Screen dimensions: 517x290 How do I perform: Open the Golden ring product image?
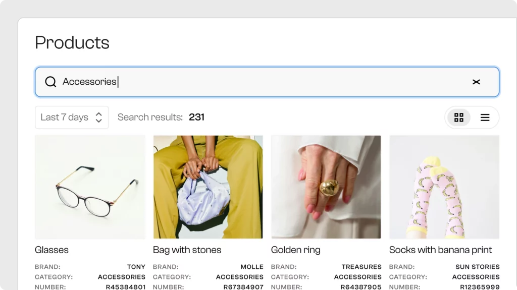tap(326, 187)
